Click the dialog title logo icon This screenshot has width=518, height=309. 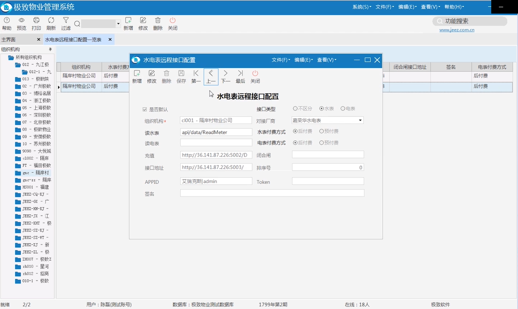[136, 60]
